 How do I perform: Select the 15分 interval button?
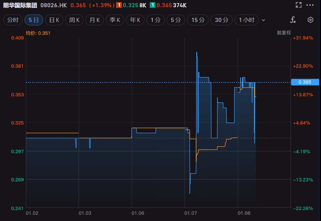pos(198,20)
